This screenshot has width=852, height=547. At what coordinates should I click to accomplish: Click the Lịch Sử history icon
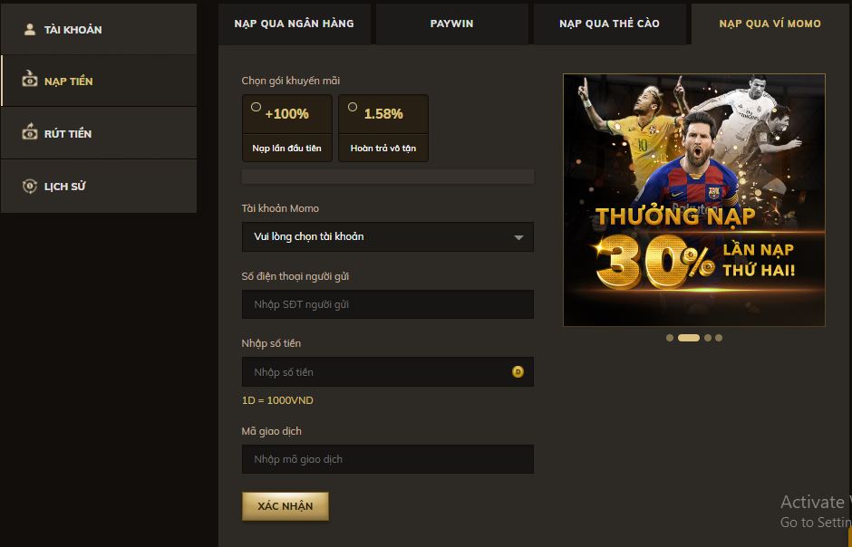[30, 187]
